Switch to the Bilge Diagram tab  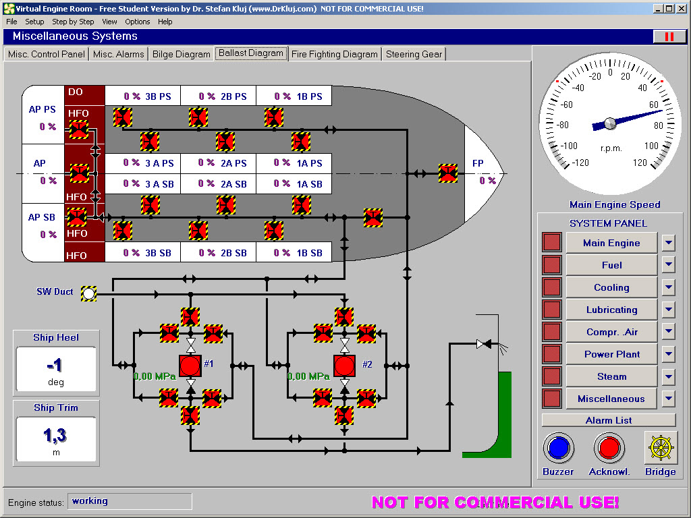pyautogui.click(x=181, y=54)
